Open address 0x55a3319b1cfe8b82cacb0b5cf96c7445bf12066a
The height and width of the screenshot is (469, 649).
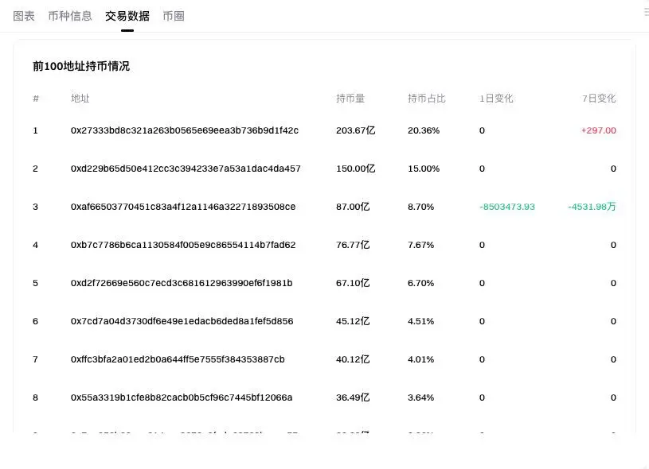point(182,397)
